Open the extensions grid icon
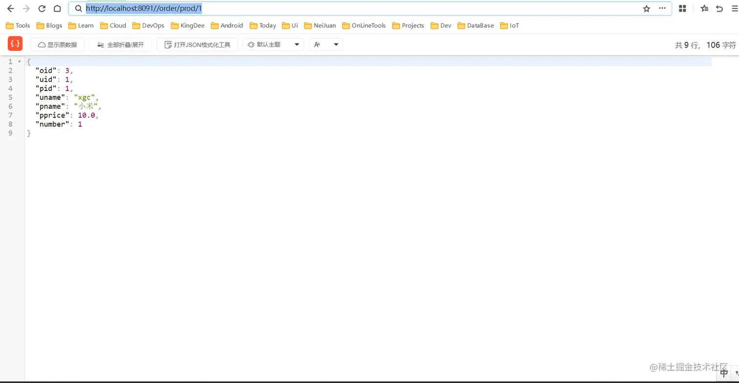The image size is (739, 383). pyautogui.click(x=683, y=9)
